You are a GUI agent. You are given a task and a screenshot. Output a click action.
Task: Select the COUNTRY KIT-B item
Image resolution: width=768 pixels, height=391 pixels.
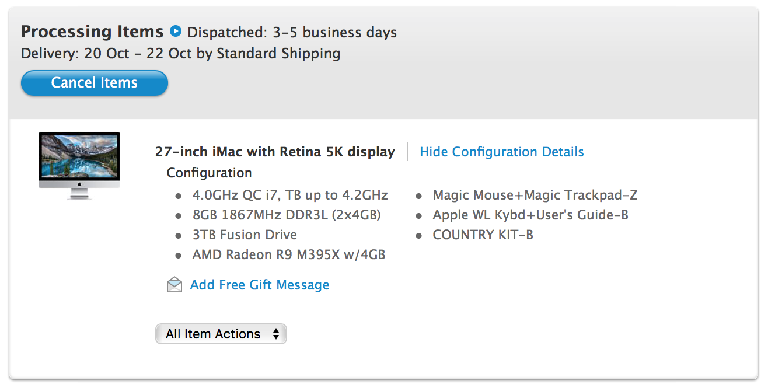(483, 235)
